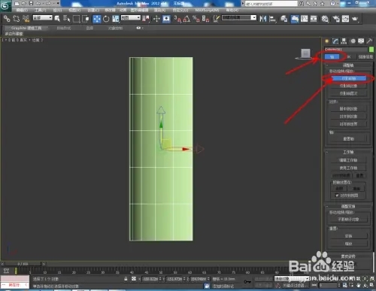376x291 pixels.
Task: Open the Schematic View icon
Action: 314,19
